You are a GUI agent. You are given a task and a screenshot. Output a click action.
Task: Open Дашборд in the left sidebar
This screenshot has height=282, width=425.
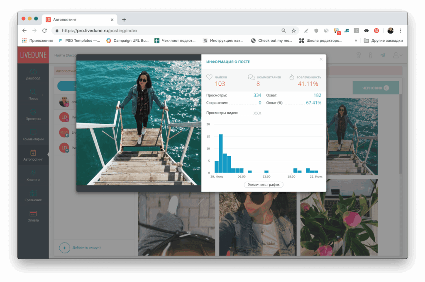[x=33, y=74]
